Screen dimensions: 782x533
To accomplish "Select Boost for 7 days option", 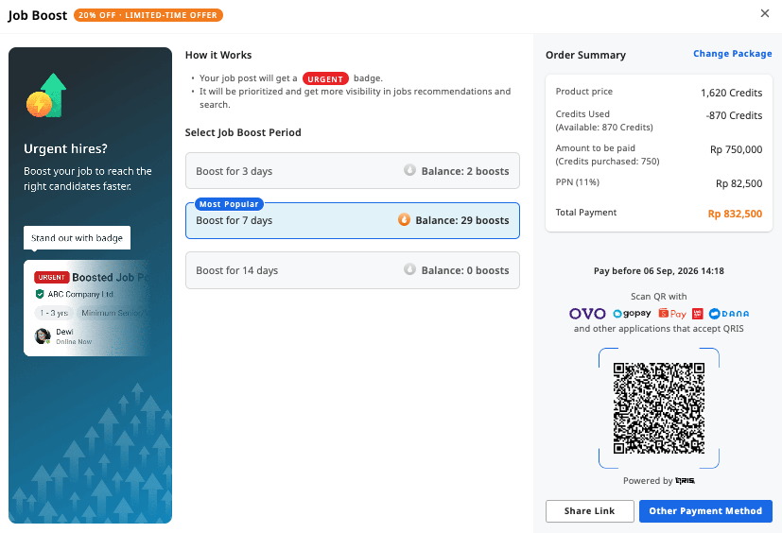I will click(353, 220).
